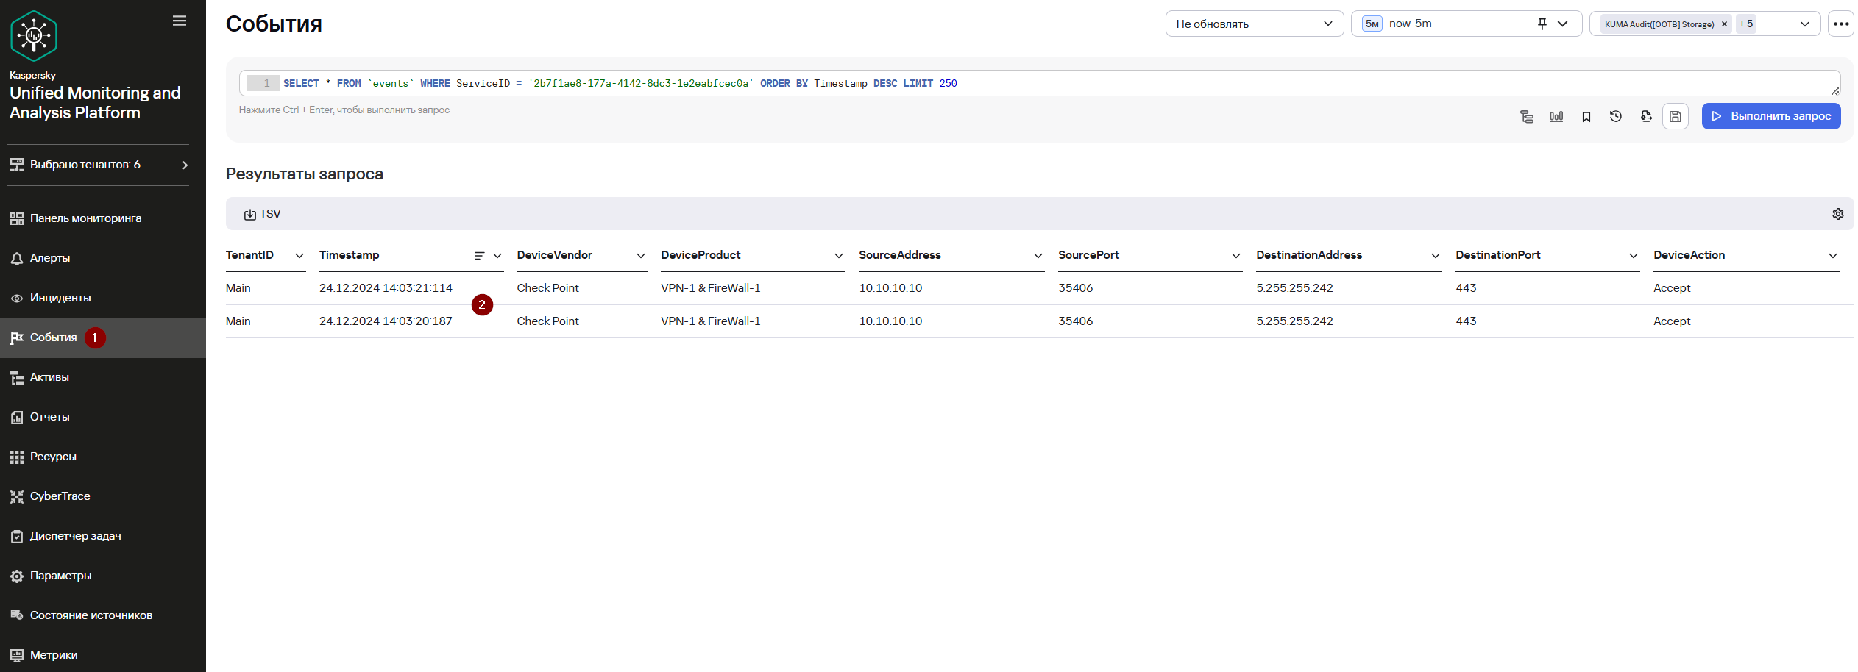Click destination port 443 in first row
The height and width of the screenshot is (672, 1858).
click(x=1466, y=288)
